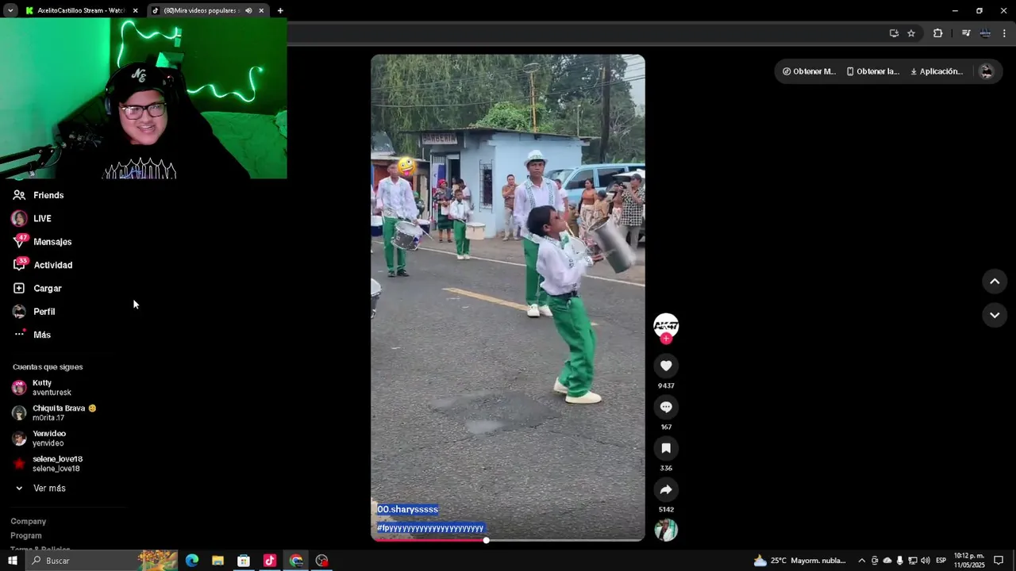This screenshot has width=1016, height=571.
Task: Follow creator with red plus badge
Action: (x=666, y=339)
